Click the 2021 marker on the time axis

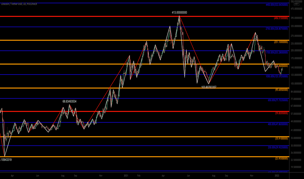126,176
